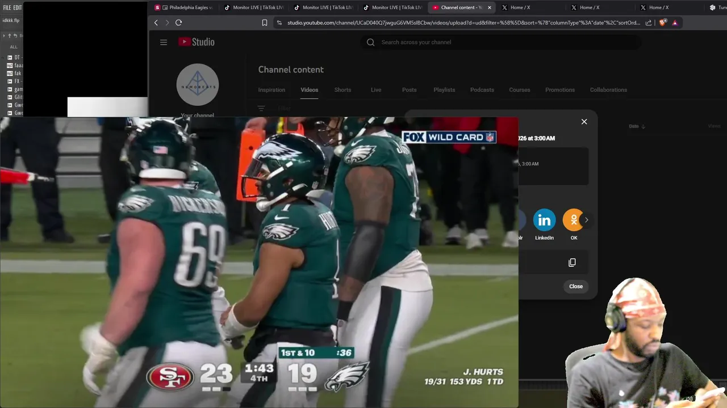Click the search magnifier icon in Studio
The height and width of the screenshot is (408, 727).
pyautogui.click(x=371, y=42)
